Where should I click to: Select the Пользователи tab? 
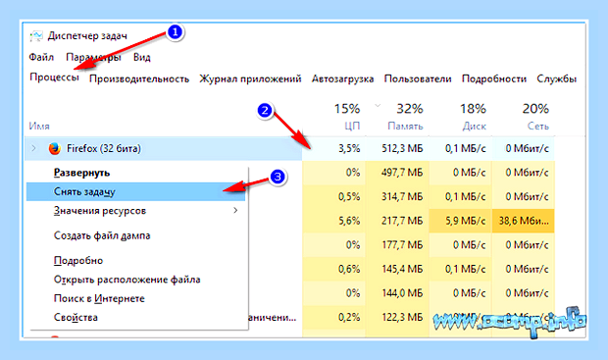click(418, 78)
